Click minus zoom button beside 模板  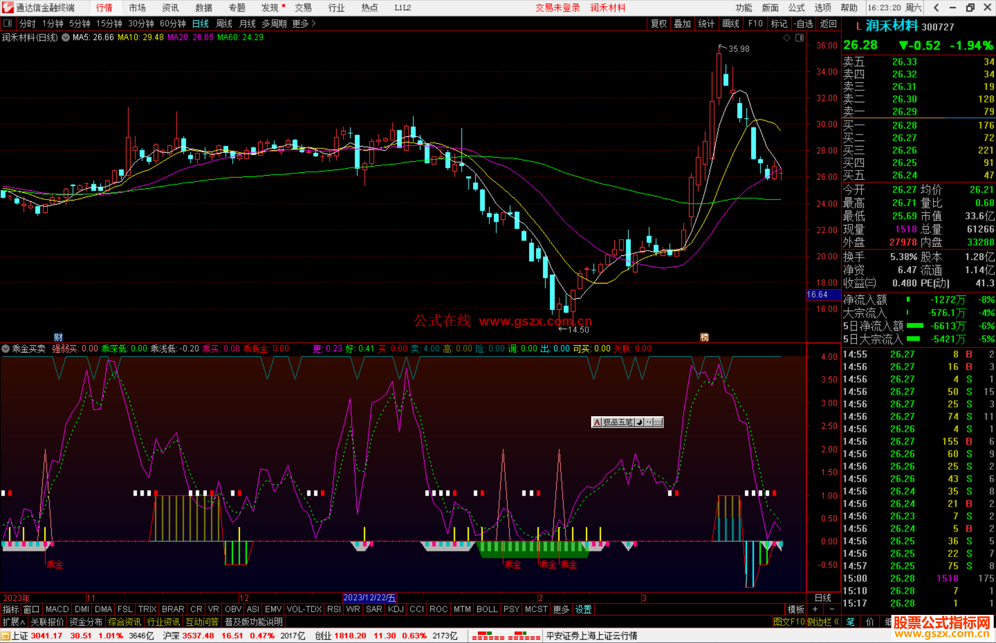(x=832, y=609)
